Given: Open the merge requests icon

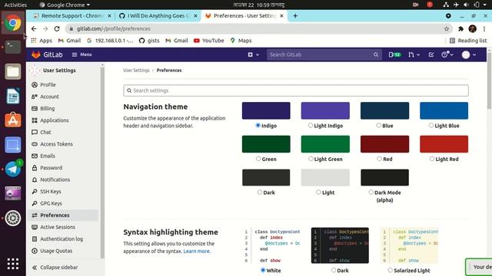Looking at the screenshot, I should (411, 54).
